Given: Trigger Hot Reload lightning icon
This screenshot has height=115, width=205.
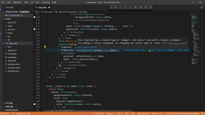Looking at the screenshot, I should click(135, 7).
